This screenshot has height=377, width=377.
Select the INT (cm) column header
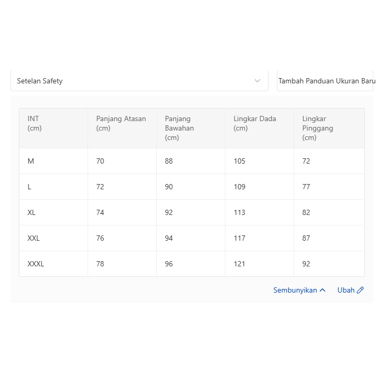coord(35,123)
